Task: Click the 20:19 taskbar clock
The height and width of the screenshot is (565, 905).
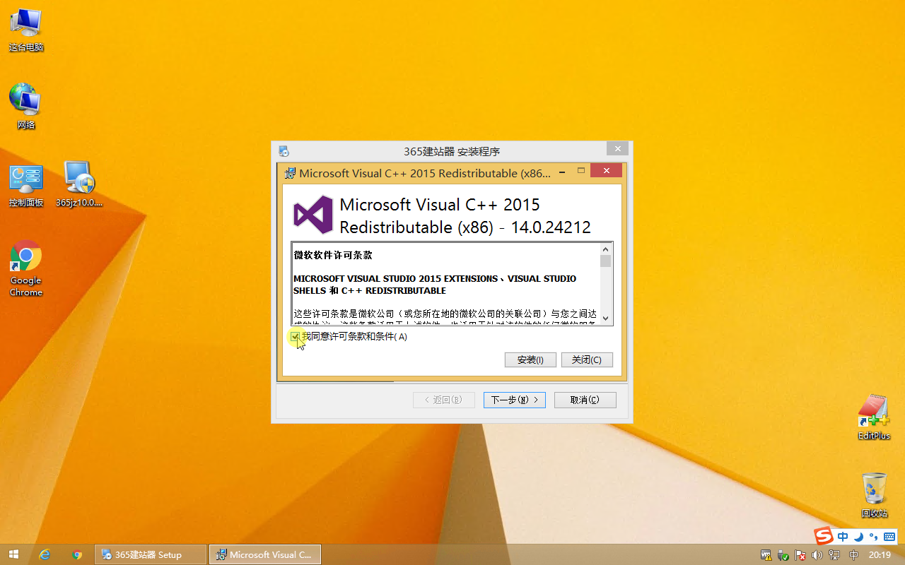Action: [880, 555]
